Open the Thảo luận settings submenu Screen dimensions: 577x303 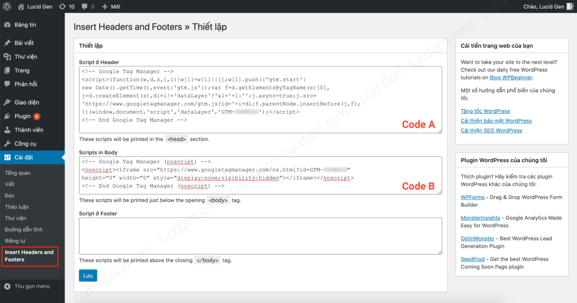[17, 207]
